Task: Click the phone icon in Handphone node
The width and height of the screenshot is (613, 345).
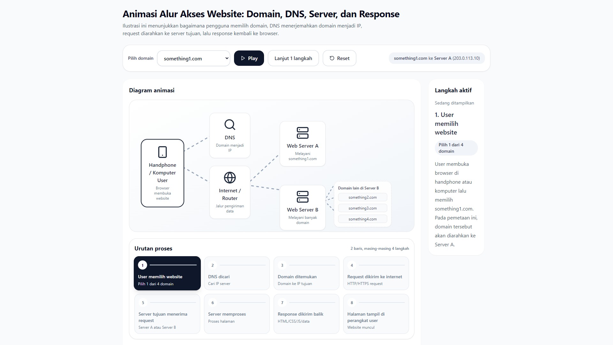Action: click(x=163, y=152)
